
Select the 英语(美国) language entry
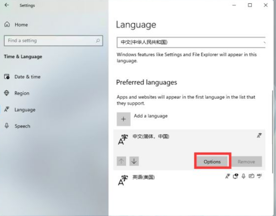(x=189, y=180)
